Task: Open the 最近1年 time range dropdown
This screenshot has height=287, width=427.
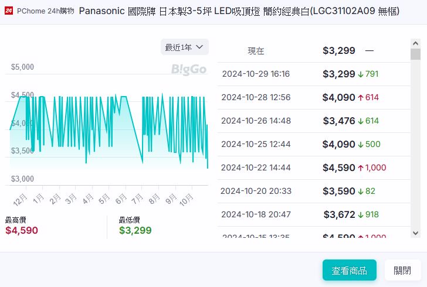Action: click(184, 47)
